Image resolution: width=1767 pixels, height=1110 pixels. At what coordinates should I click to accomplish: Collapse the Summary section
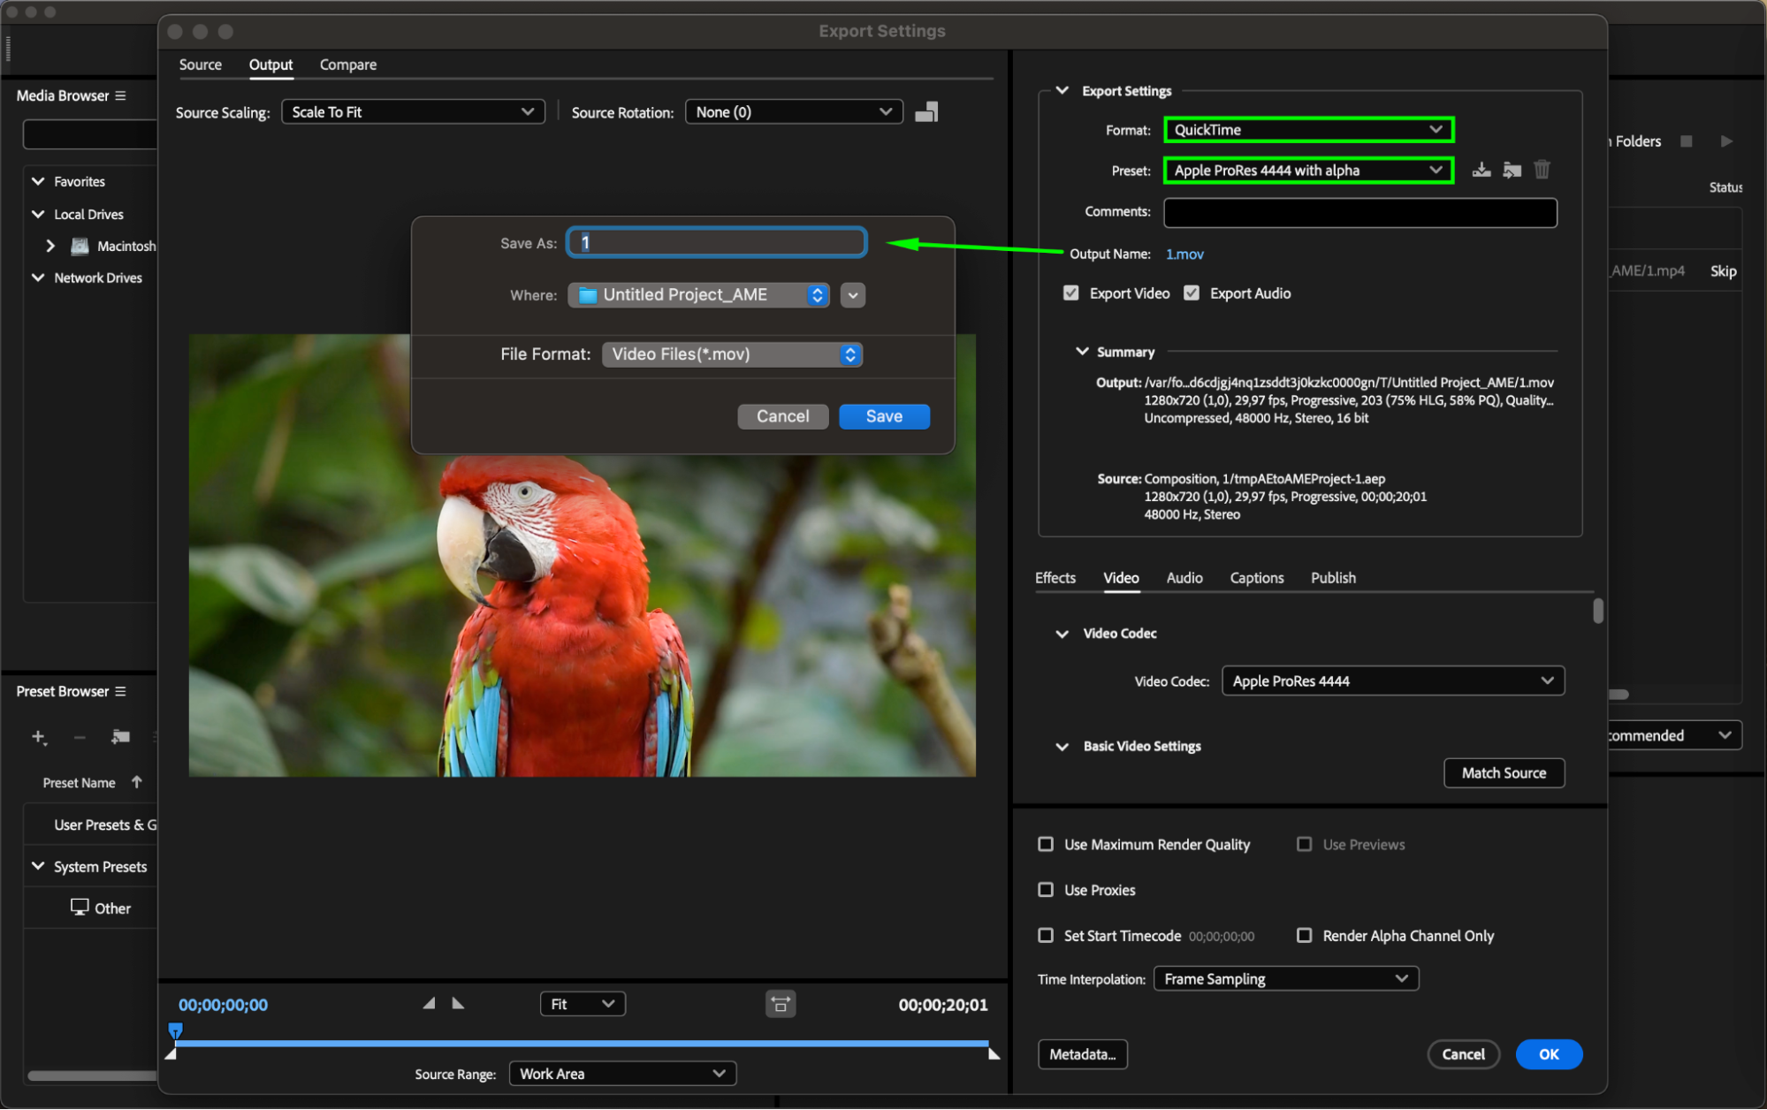click(1082, 352)
